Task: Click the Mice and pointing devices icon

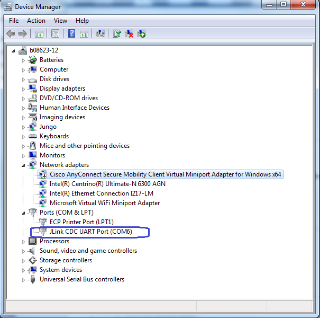Action: [33, 146]
